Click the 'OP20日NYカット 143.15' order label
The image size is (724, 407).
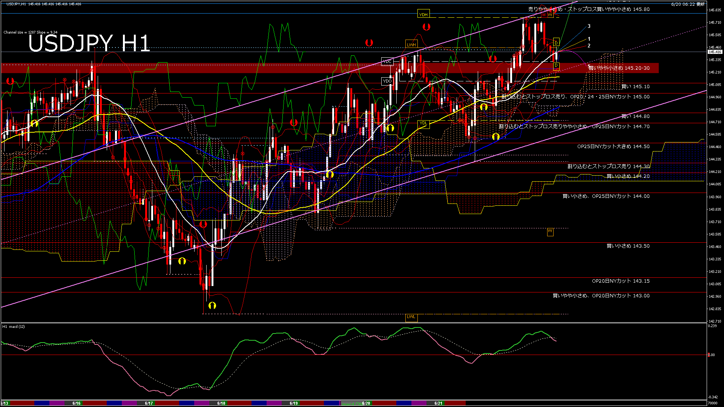620,281
